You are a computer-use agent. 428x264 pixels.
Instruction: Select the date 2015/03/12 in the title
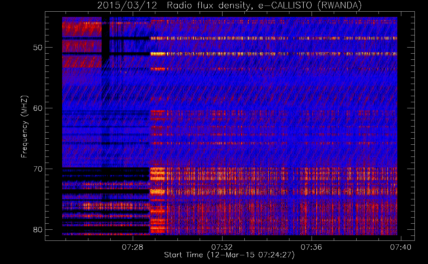pyautogui.click(x=127, y=5)
